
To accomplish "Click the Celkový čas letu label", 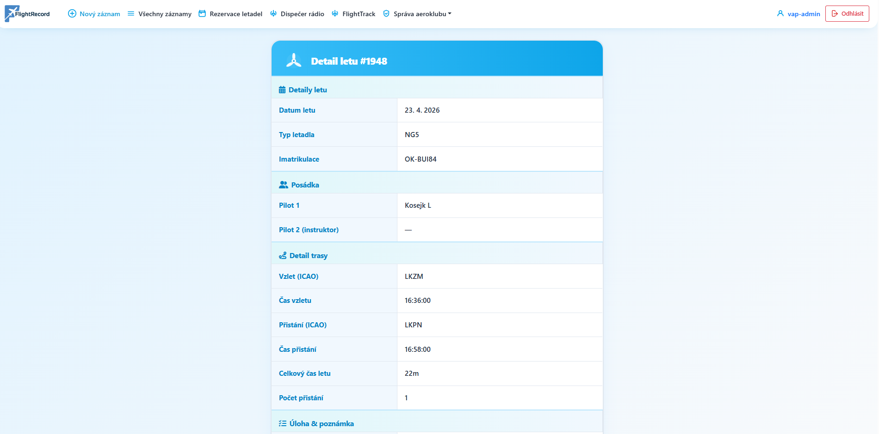I will [x=304, y=374].
